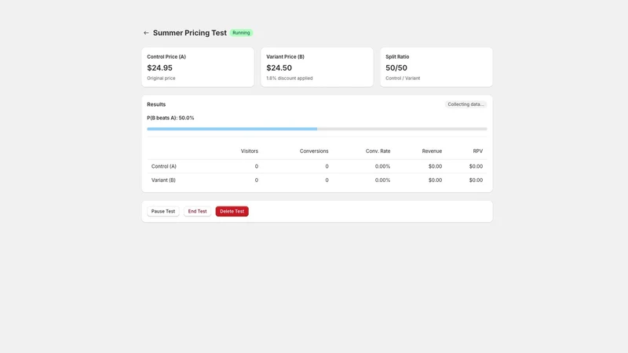Select the Control (A) row label
The width and height of the screenshot is (628, 353).
tap(164, 166)
